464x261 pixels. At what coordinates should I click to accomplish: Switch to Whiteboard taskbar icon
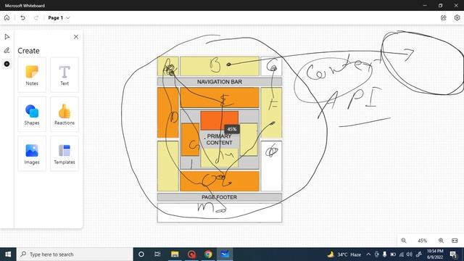225,254
